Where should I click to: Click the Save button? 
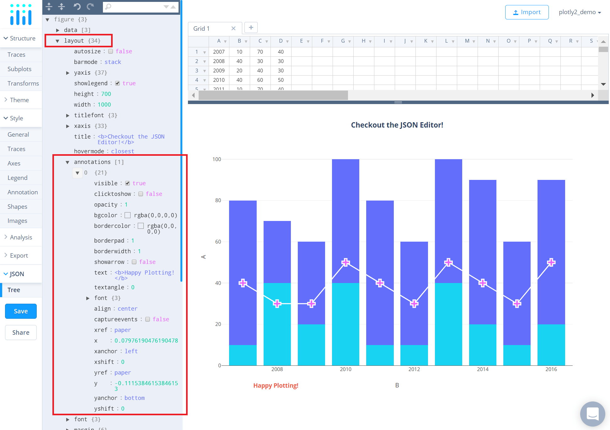click(x=21, y=311)
